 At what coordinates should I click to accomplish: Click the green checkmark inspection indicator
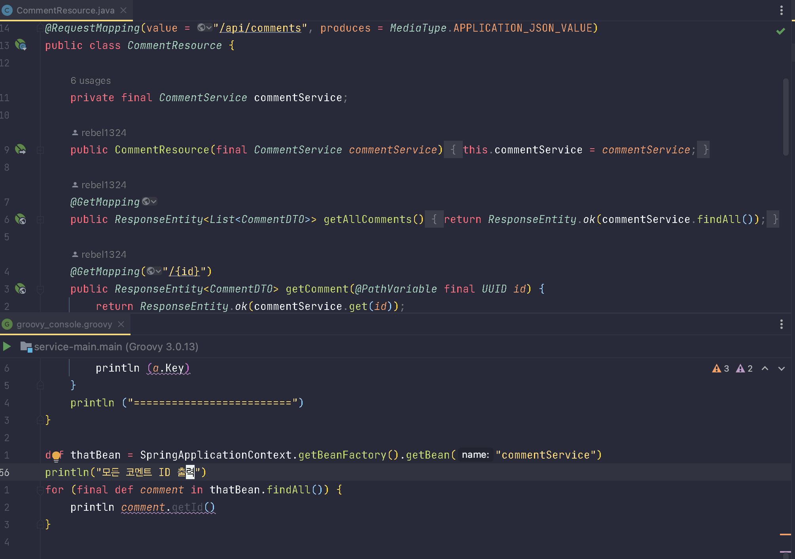click(x=780, y=31)
